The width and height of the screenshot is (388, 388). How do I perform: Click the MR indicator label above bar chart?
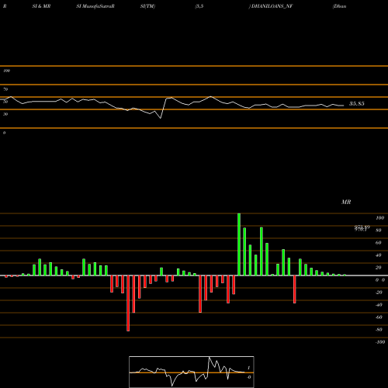346,202
